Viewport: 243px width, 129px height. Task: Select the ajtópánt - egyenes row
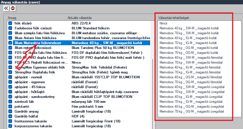pyautogui.click(x=79, y=82)
